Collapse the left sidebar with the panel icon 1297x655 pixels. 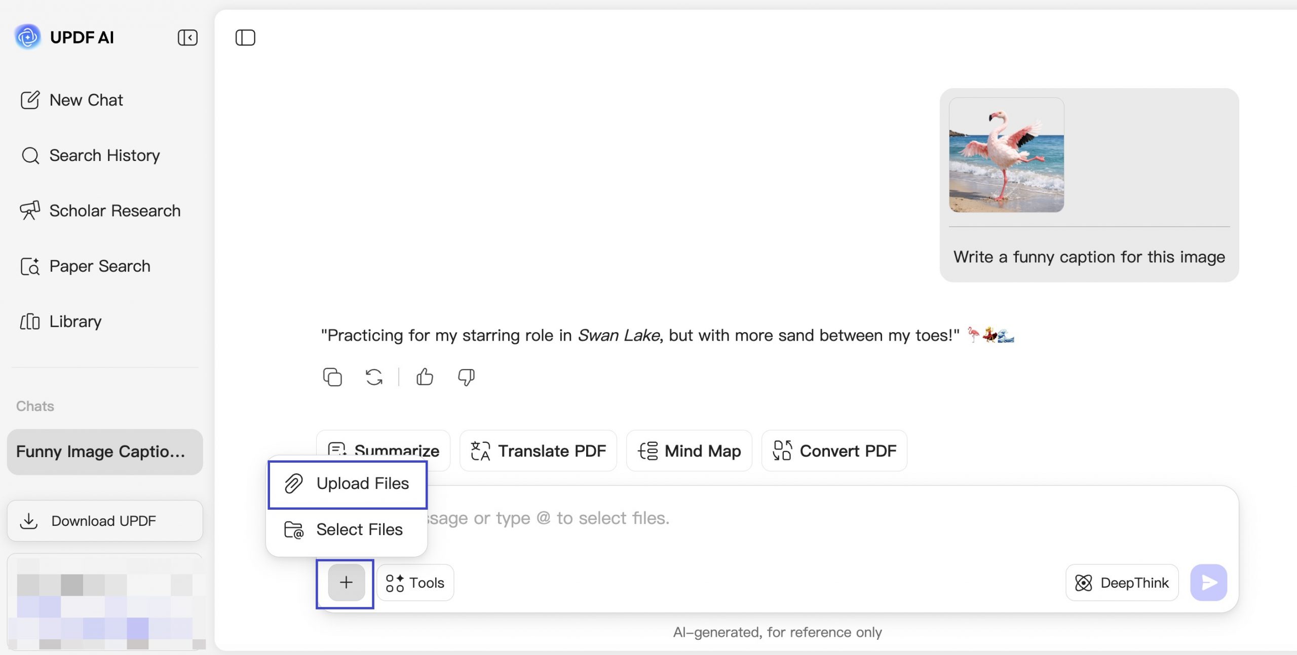pyautogui.click(x=187, y=37)
